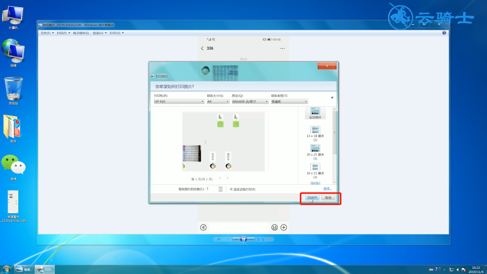Image resolution: width=487 pixels, height=274 pixels.
Task: Click the volume icon in system tray
Action: (458, 269)
